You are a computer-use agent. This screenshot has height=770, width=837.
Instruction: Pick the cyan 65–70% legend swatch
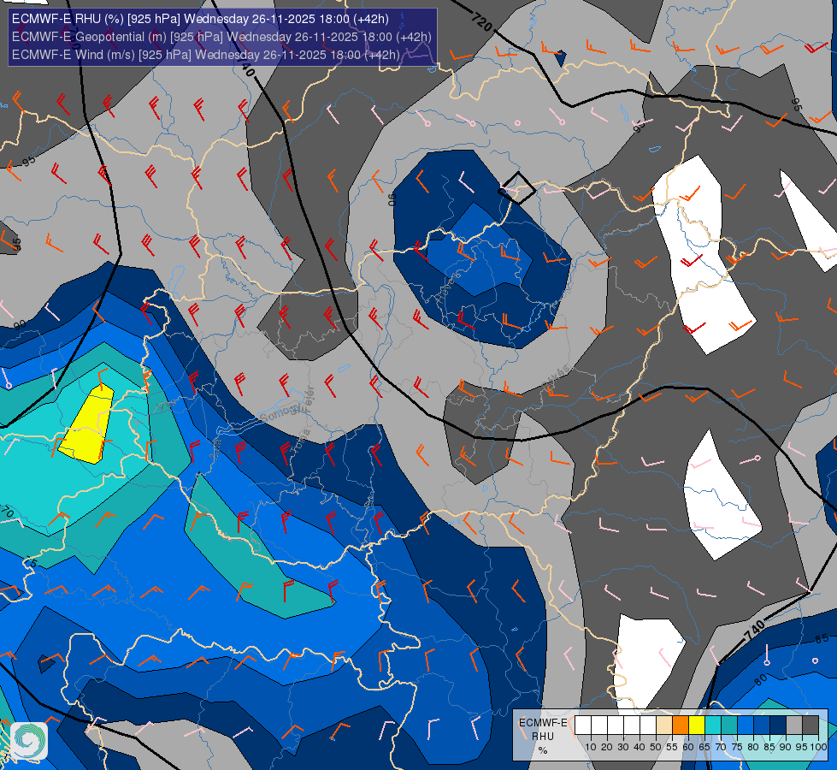pyautogui.click(x=713, y=726)
